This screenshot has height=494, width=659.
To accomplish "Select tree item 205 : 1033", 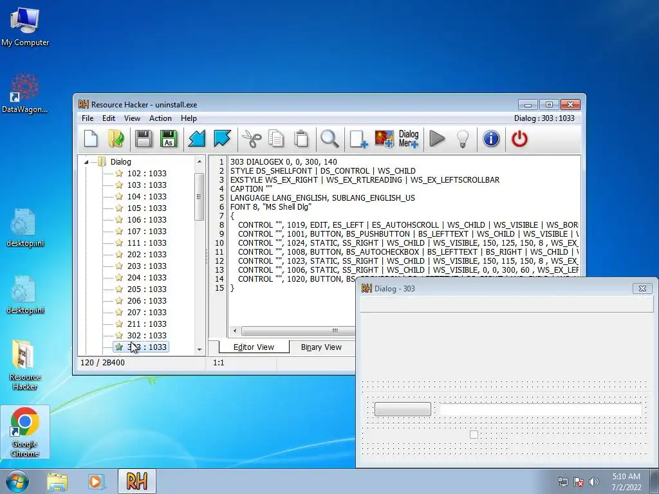I will pyautogui.click(x=147, y=289).
